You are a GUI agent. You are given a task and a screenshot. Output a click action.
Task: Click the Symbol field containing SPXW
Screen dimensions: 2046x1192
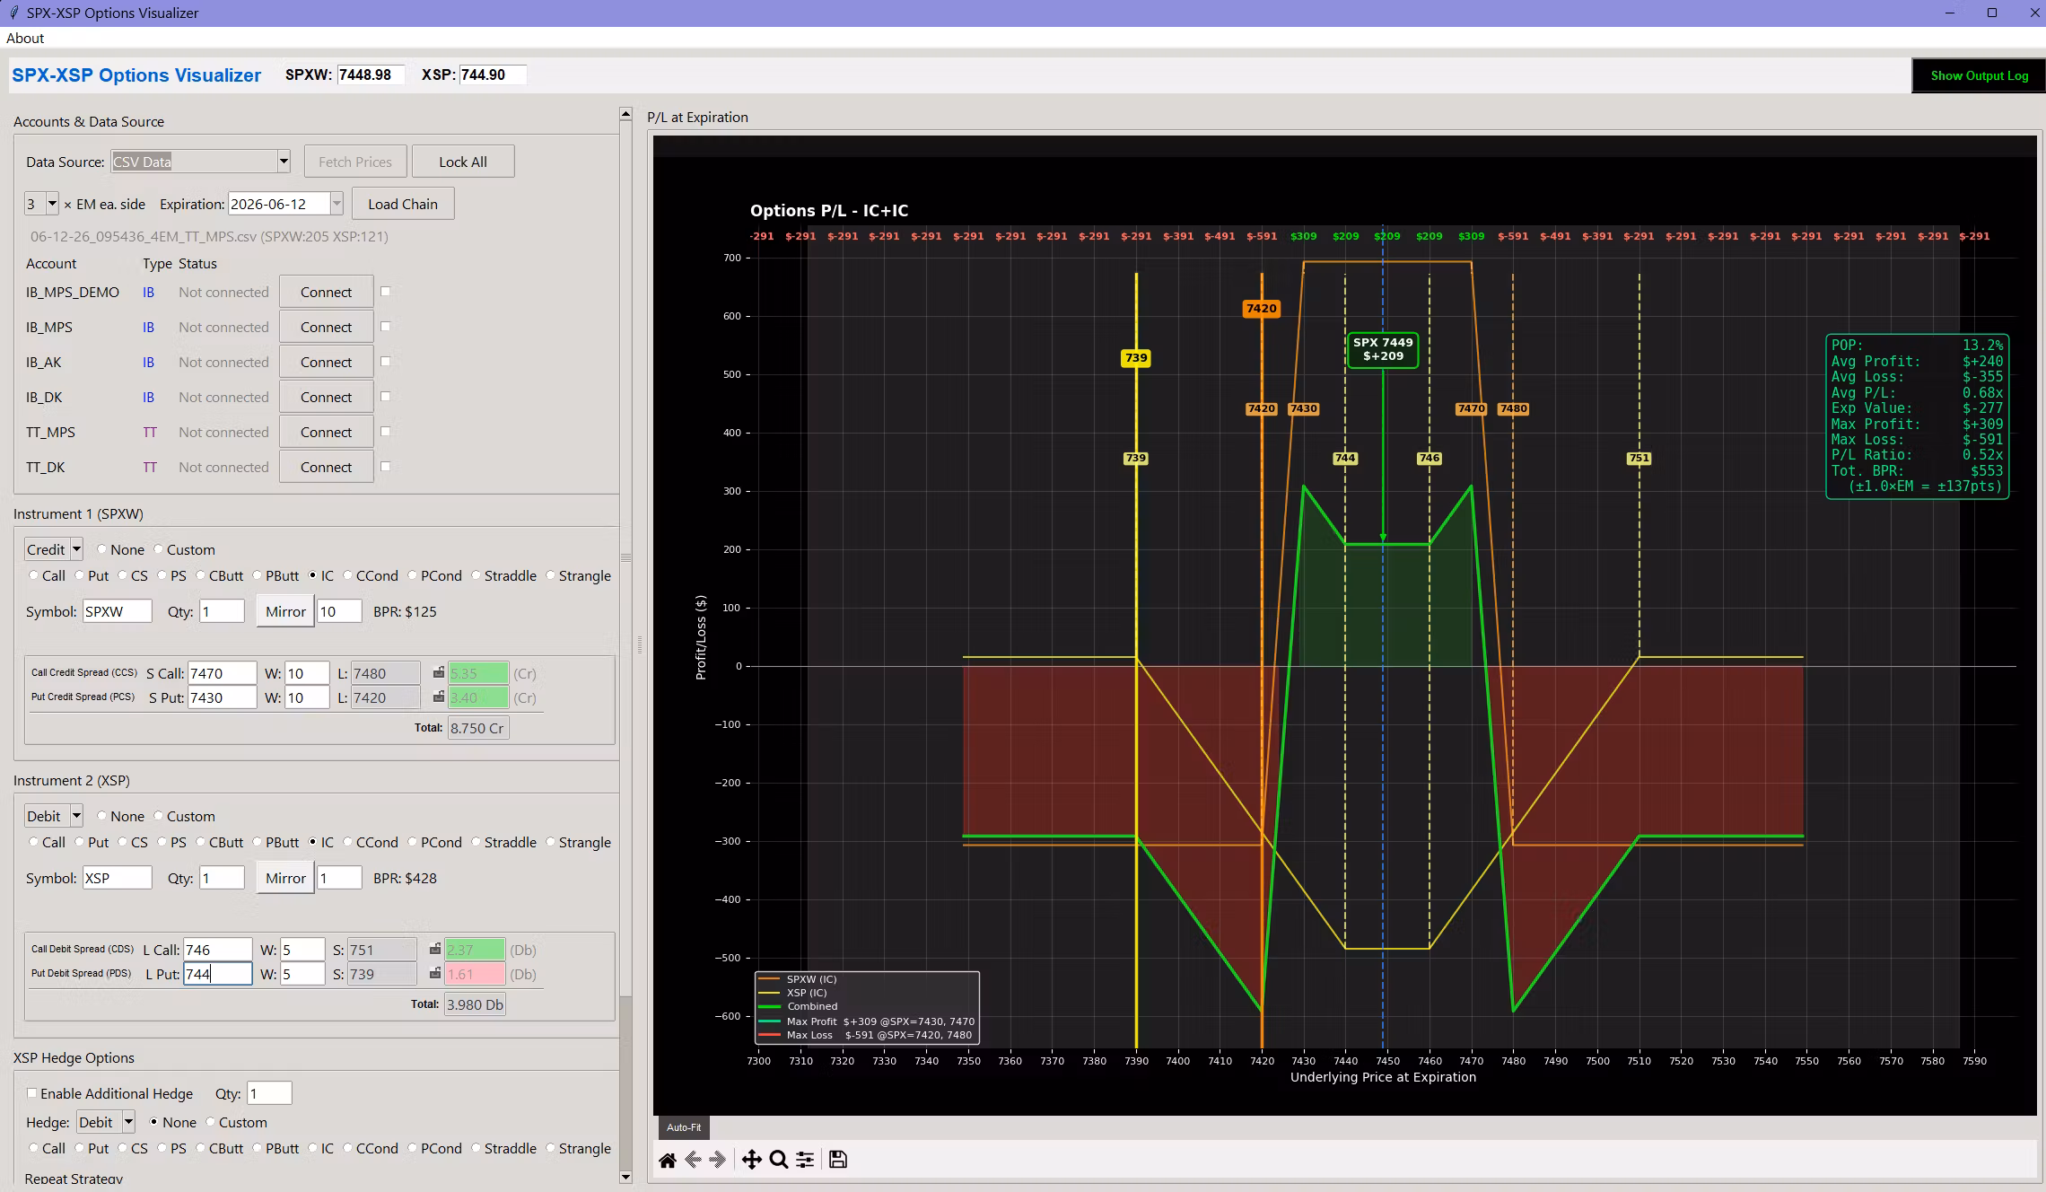point(117,611)
